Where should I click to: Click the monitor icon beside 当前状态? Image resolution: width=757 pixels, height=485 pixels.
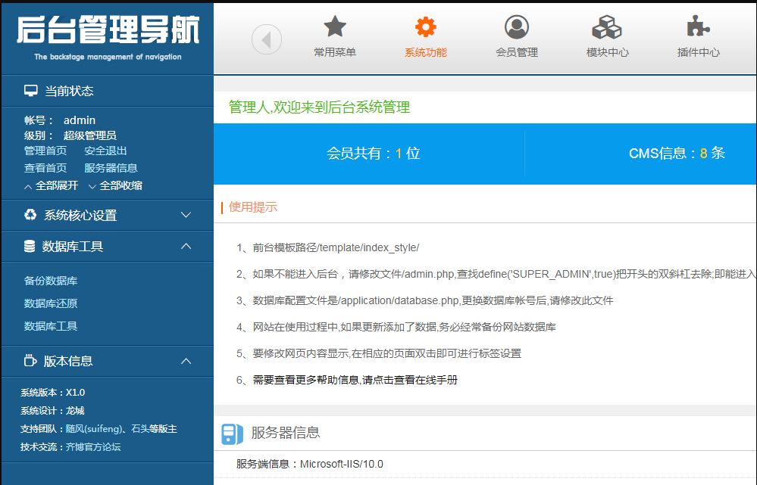[31, 91]
